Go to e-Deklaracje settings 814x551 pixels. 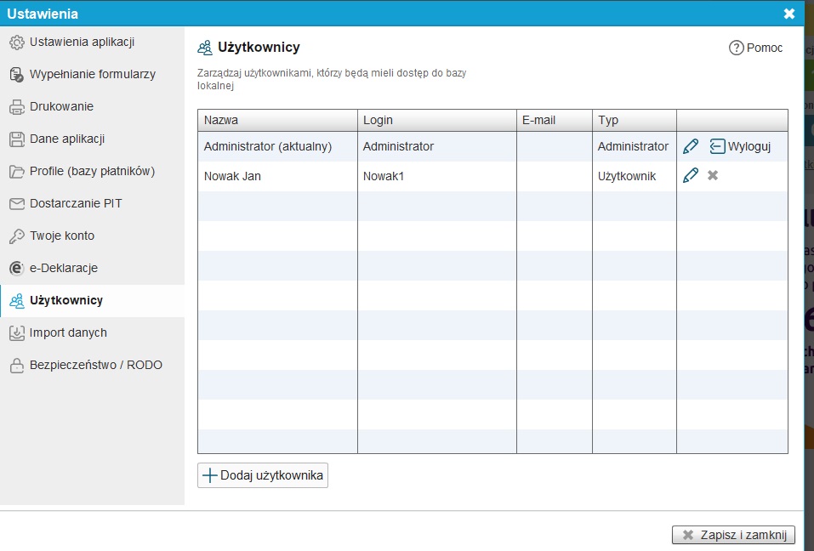63,269
